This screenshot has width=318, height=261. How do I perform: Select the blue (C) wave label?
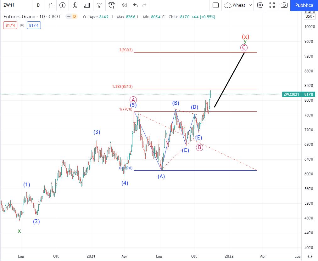click(x=185, y=150)
